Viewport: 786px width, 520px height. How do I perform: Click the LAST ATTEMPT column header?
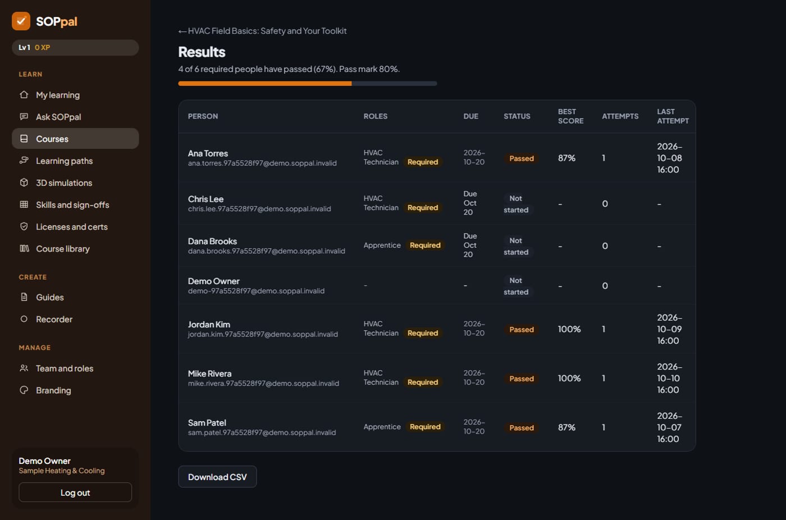point(673,116)
